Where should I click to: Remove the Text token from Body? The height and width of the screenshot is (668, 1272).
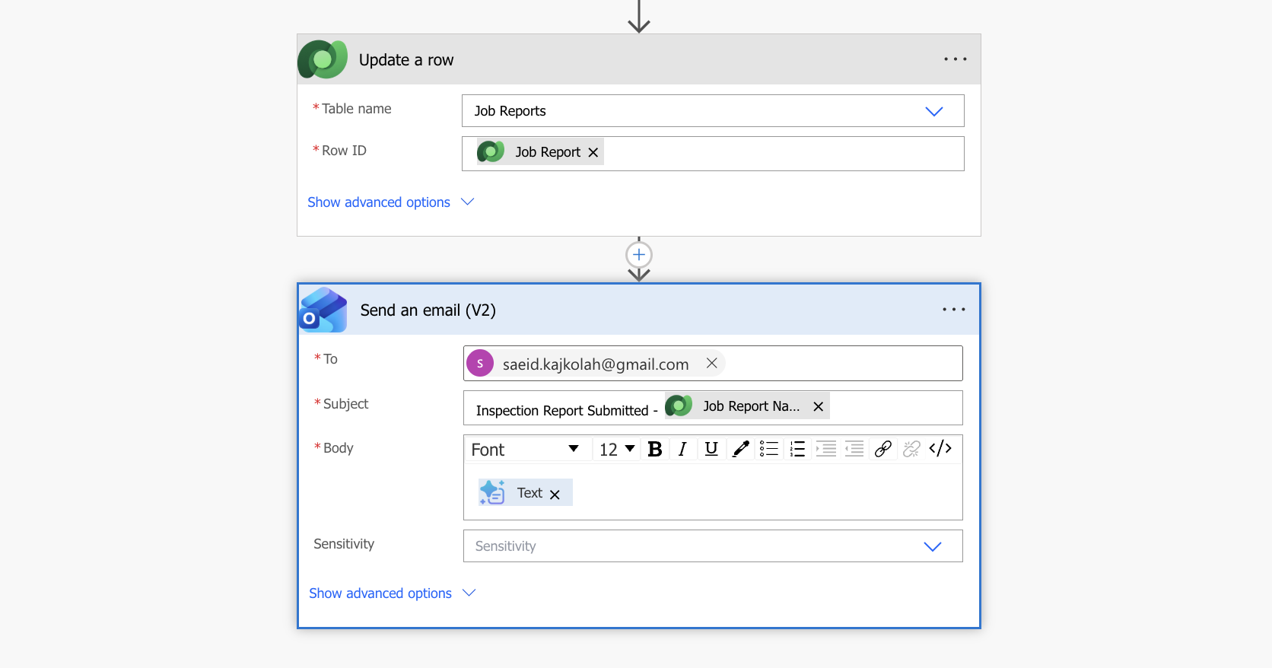coord(555,495)
